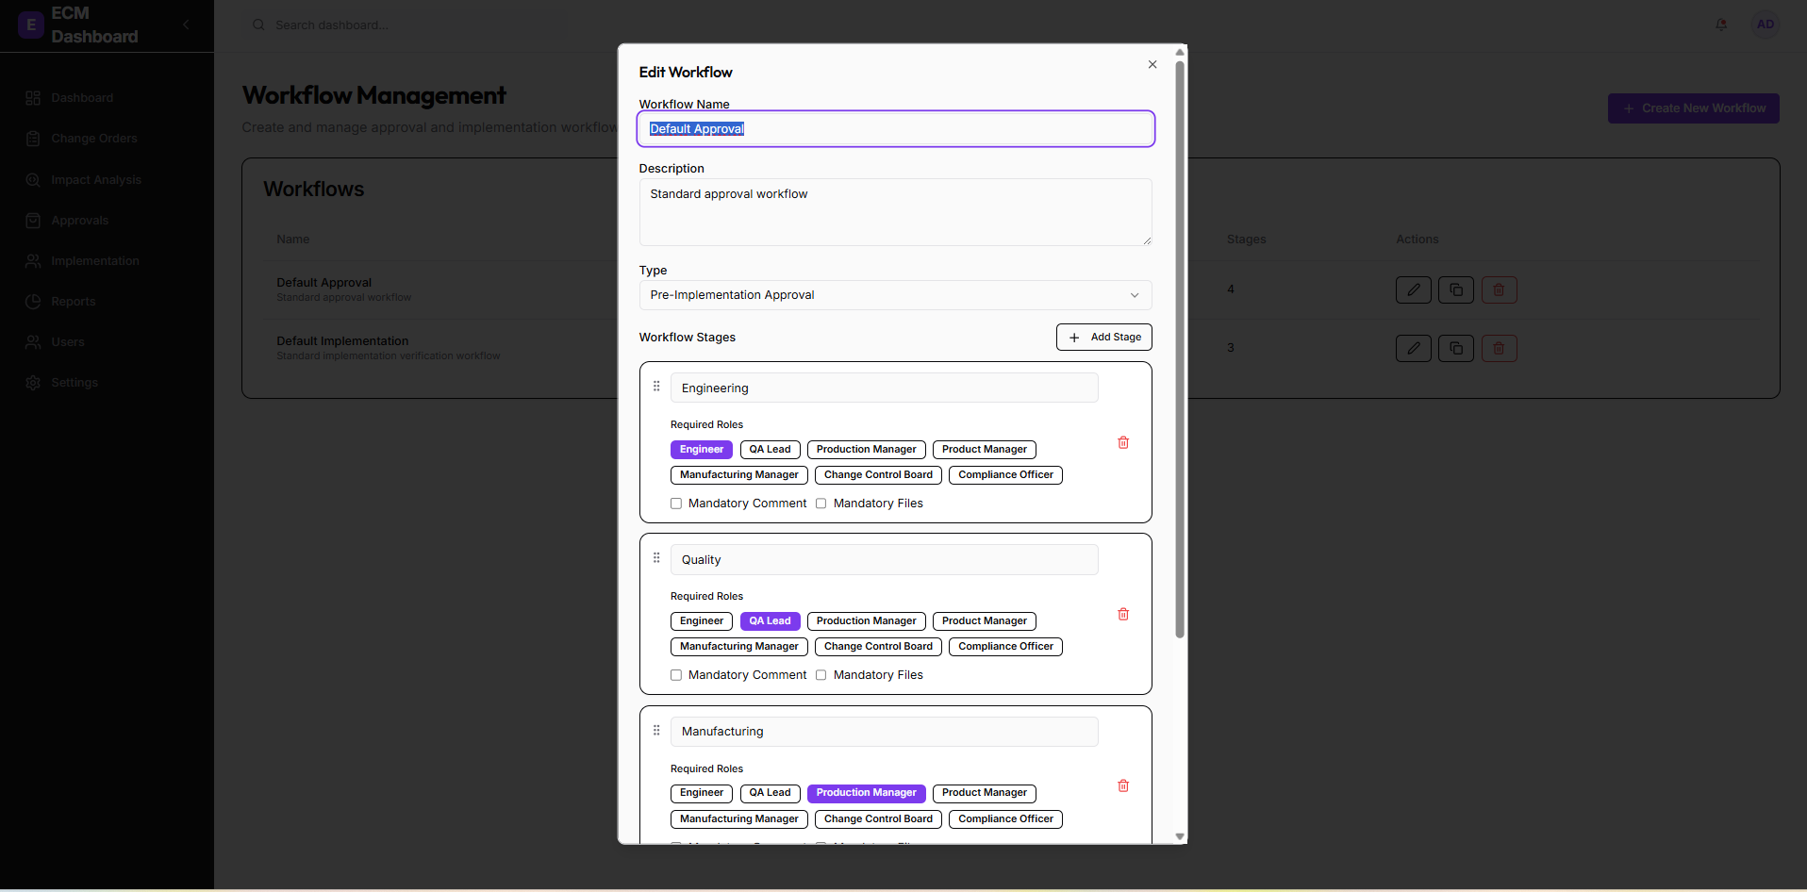Click the duplicate icon for Default Implementation workflow

pos(1455,348)
